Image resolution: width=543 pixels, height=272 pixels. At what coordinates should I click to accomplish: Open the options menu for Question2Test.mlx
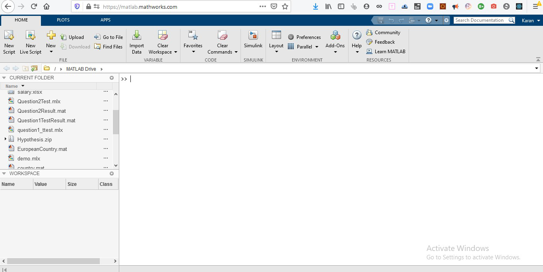click(106, 101)
